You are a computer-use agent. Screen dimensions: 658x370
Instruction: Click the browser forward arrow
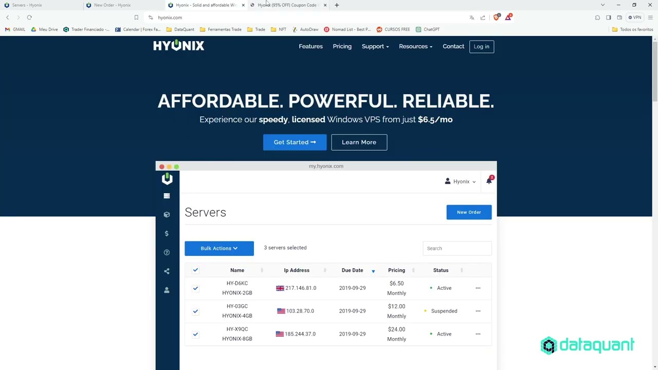19,17
